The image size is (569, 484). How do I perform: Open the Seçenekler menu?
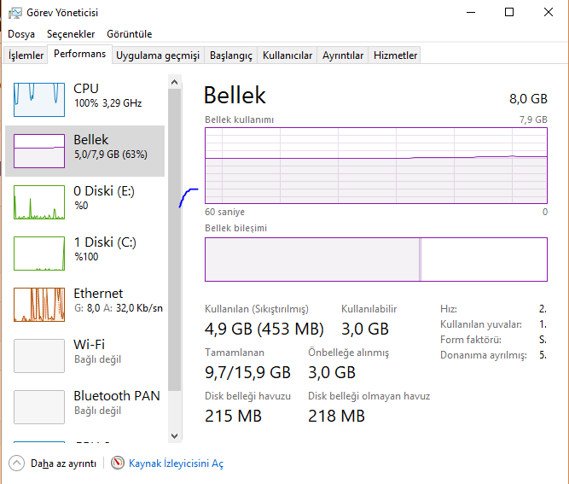[x=71, y=34]
